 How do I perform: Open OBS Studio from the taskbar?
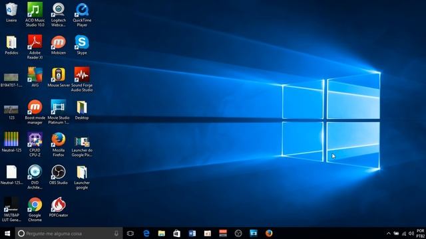pyautogui.click(x=238, y=233)
